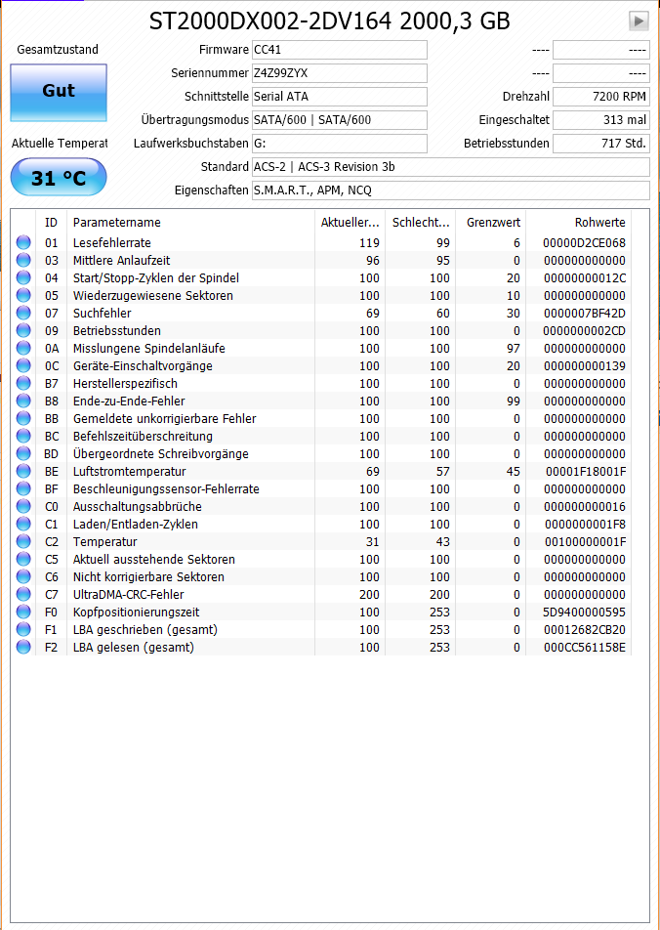Click status icon of Ausschaltungsabbrüche row
This screenshot has width=660, height=930.
coord(23,506)
